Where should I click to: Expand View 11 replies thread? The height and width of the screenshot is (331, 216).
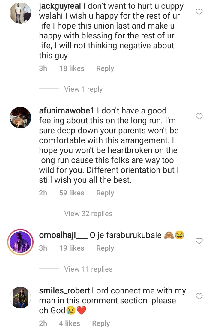88,269
